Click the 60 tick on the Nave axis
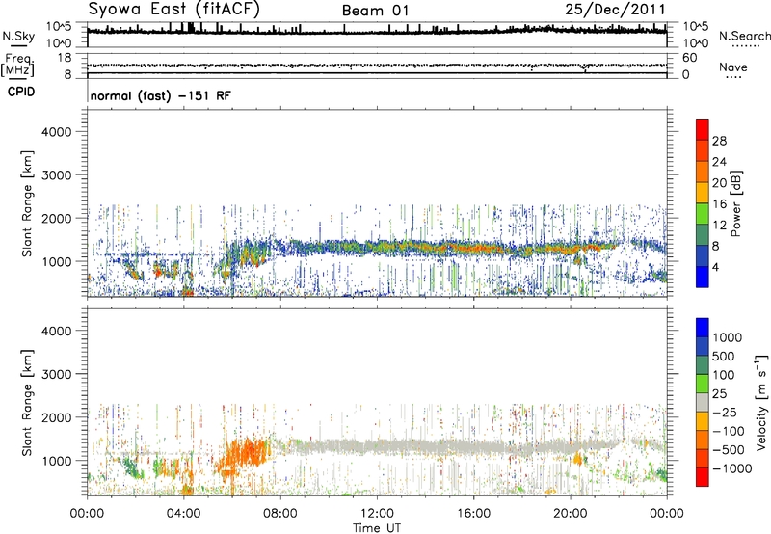The height and width of the screenshot is (534, 771). pyautogui.click(x=689, y=58)
